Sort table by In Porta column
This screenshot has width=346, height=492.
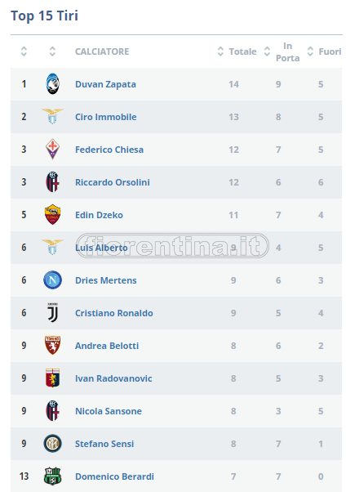point(282,51)
